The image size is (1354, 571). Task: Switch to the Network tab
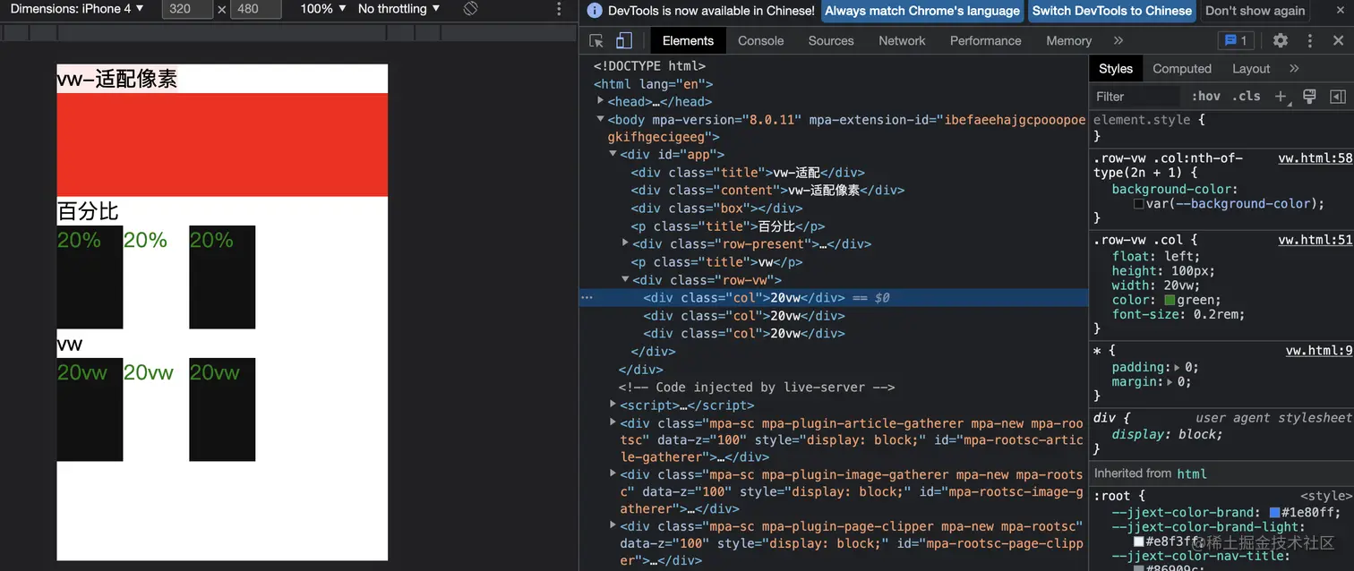902,40
